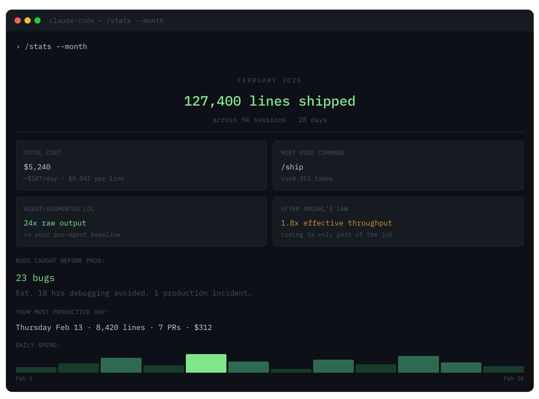This screenshot has width=539, height=399.
Task: Click the yellow minimize window button
Action: coord(27,21)
